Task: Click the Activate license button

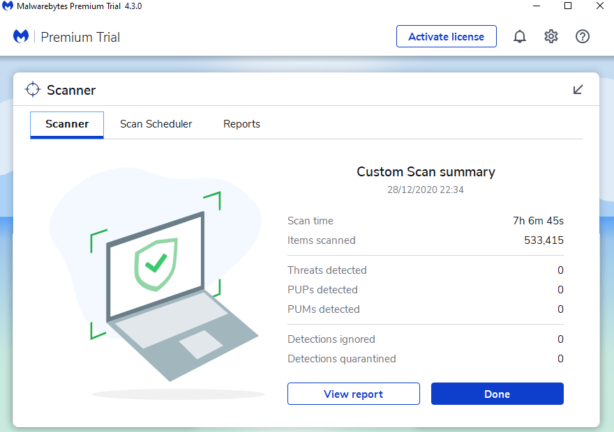Action: 447,36
